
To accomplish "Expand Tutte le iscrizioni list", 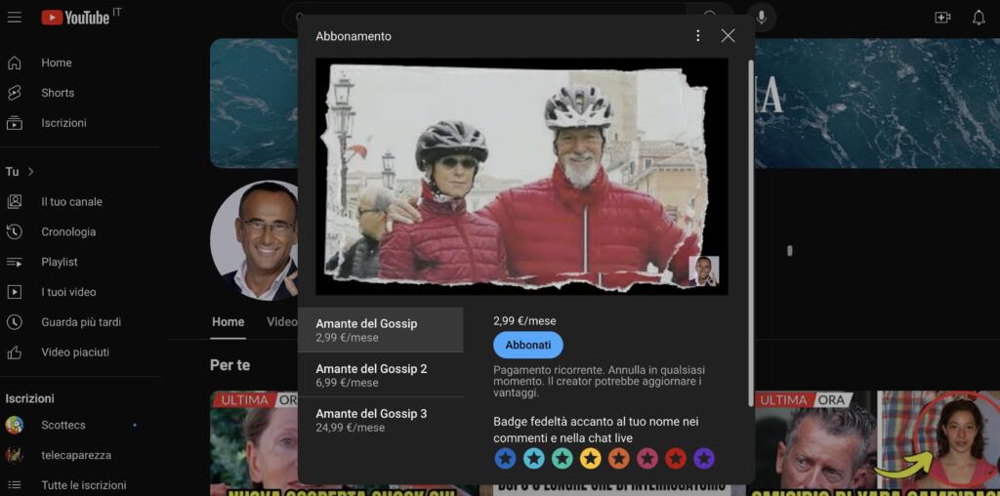I will coord(83,485).
